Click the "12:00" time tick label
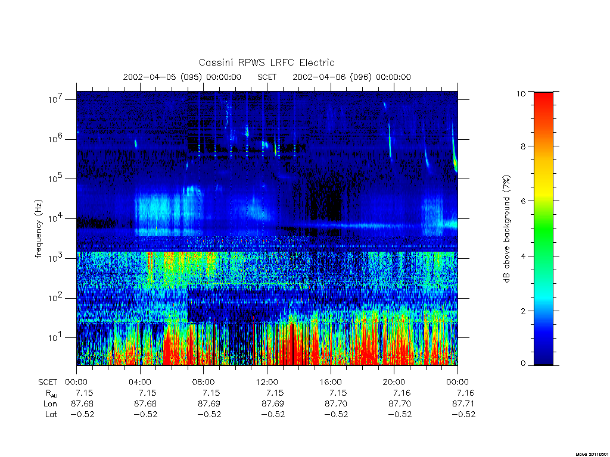The width and height of the screenshot is (610, 457). [x=267, y=382]
